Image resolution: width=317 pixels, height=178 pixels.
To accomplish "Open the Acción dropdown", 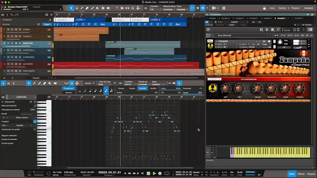I will coord(89,83).
